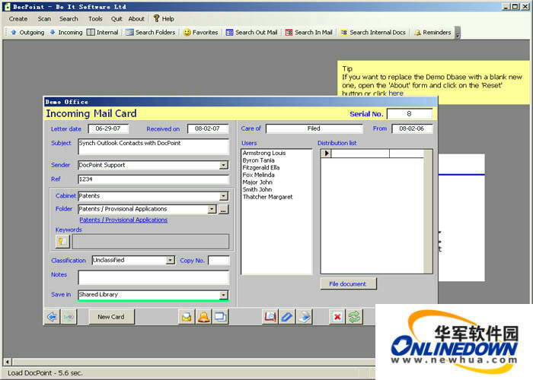Screen dimensions: 533x380
Task: Click the Reminders toolbar icon
Action: [418, 33]
